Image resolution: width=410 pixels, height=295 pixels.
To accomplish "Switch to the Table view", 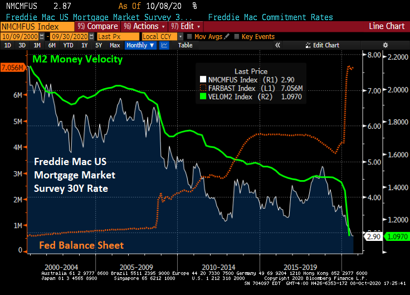I will (x=185, y=45).
